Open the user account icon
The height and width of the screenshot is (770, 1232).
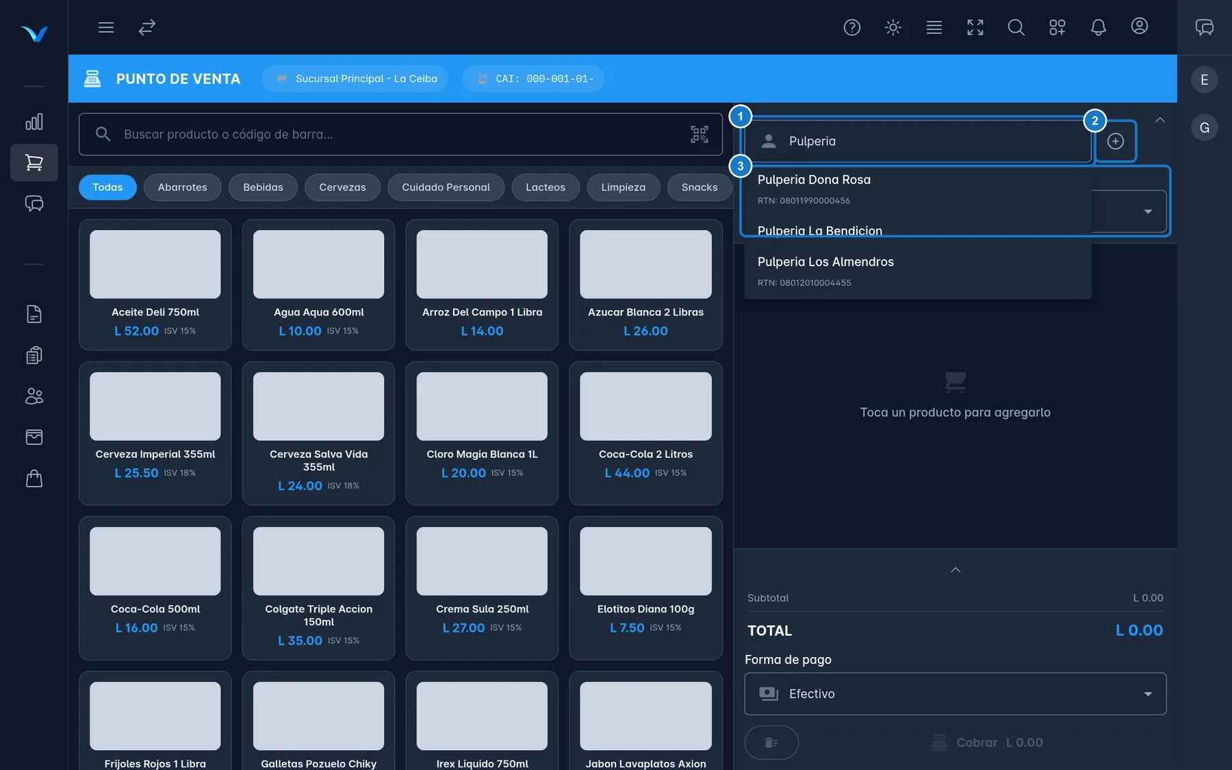[x=1139, y=26]
